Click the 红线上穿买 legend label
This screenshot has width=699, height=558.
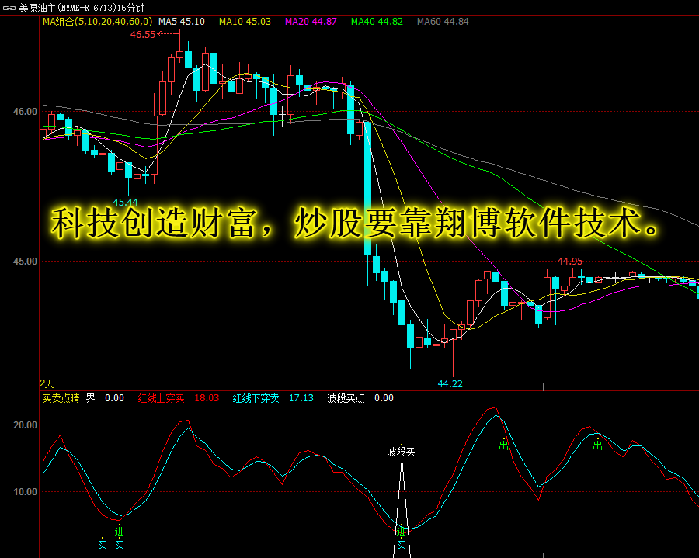(161, 398)
